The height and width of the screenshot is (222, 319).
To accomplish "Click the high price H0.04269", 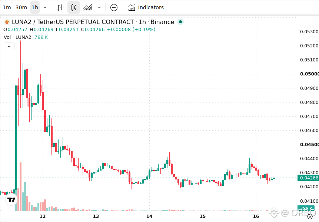I will pyautogui.click(x=41, y=30).
